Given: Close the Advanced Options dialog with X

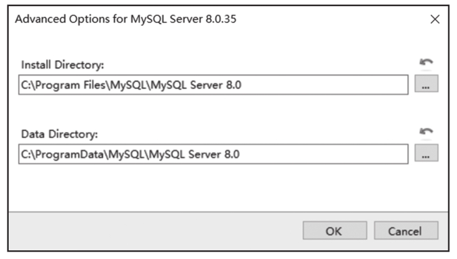Looking at the screenshot, I should pos(435,19).
